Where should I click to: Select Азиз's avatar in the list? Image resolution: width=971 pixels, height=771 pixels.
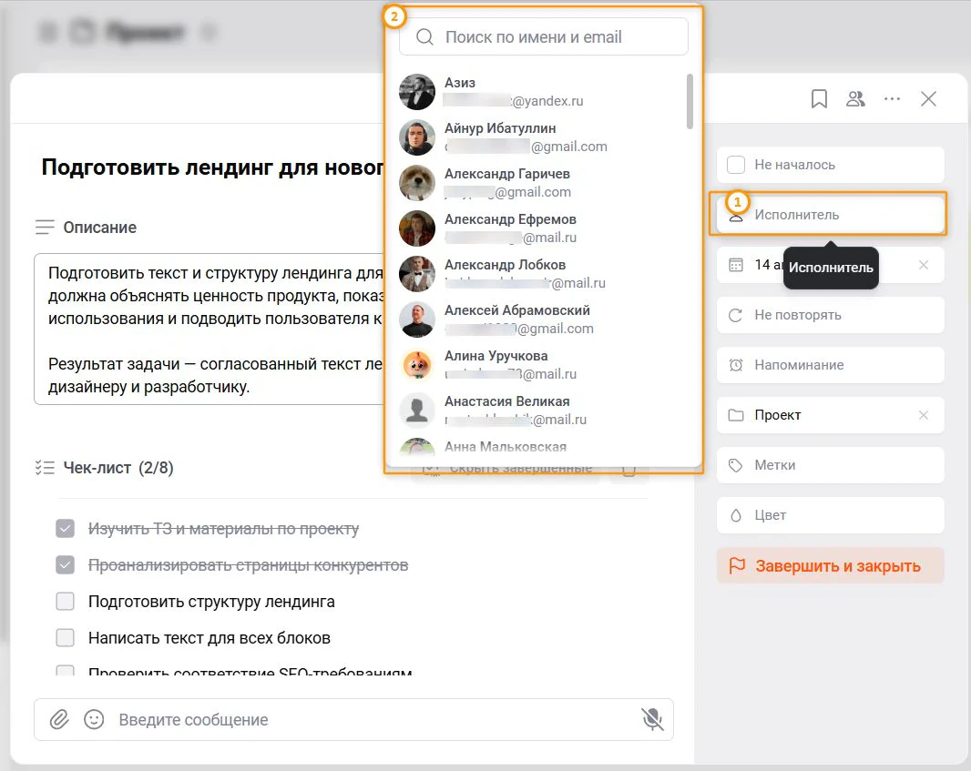tap(417, 92)
